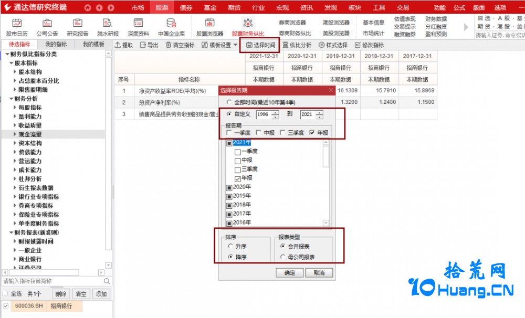Image resolution: width=525 pixels, height=318 pixels.
Task: Expand the hidden toolbar items arrow
Action: click(x=466, y=27)
